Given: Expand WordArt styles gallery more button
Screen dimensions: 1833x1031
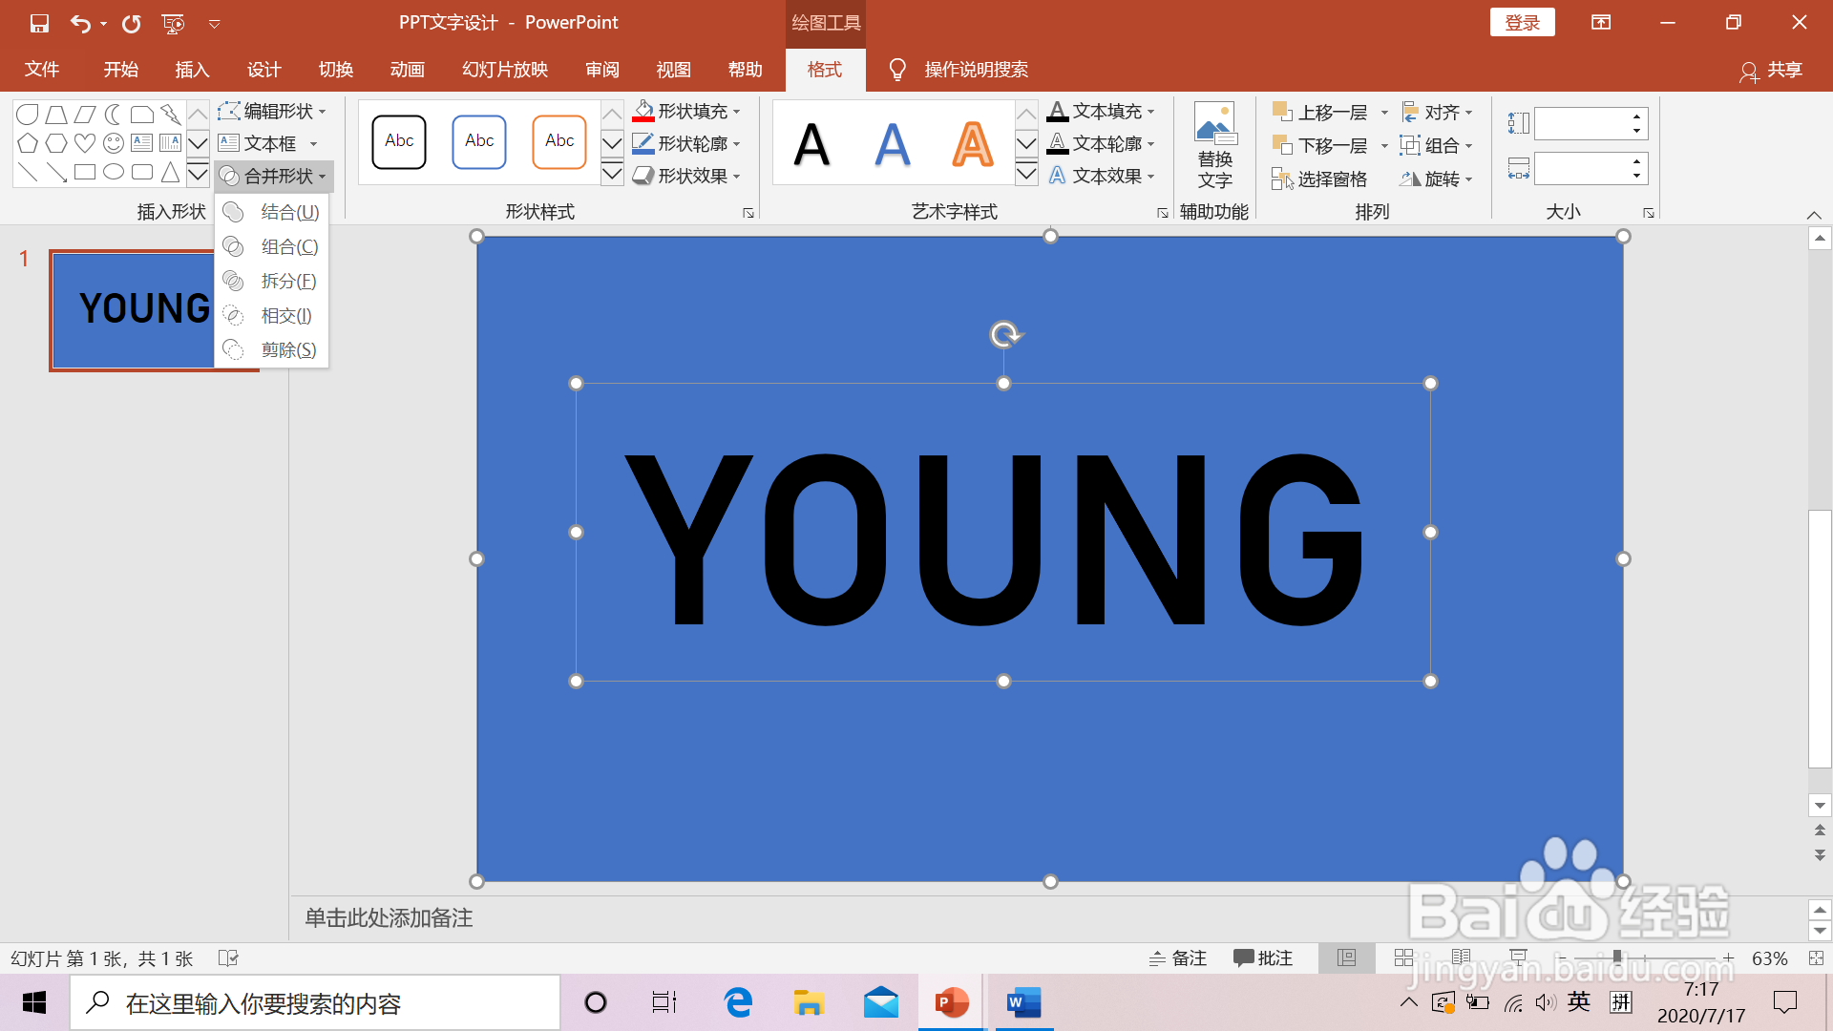Looking at the screenshot, I should tap(1026, 175).
